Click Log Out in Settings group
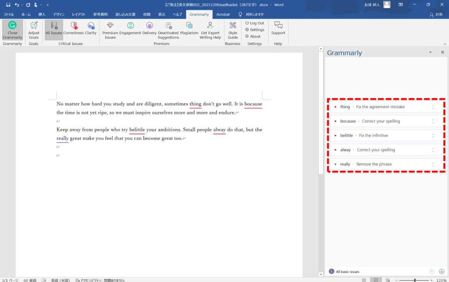This screenshot has width=449, height=282. [254, 23]
